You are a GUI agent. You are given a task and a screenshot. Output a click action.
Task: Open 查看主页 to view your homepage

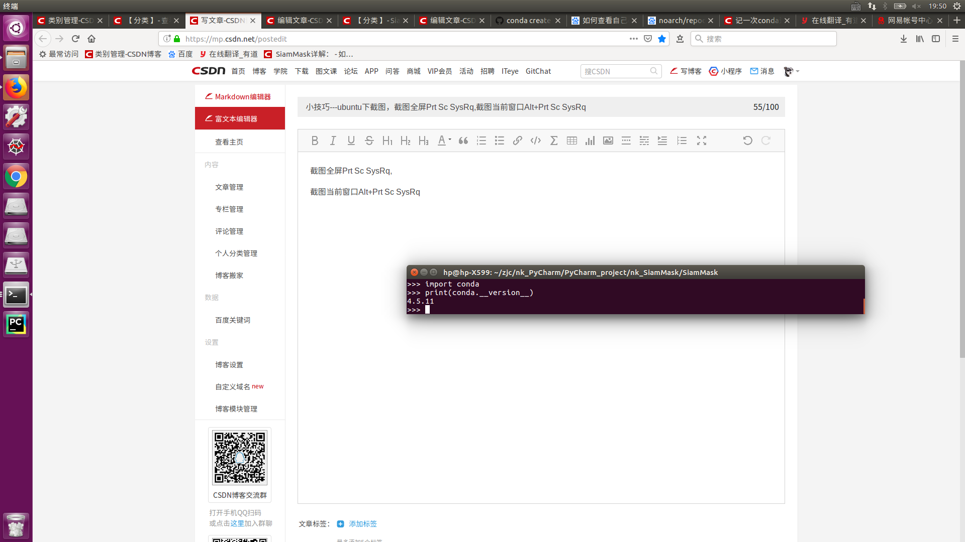tap(229, 142)
